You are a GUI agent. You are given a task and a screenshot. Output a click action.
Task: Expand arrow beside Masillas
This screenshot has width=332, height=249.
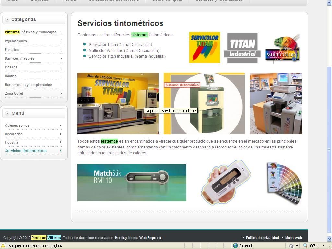pyautogui.click(x=61, y=67)
